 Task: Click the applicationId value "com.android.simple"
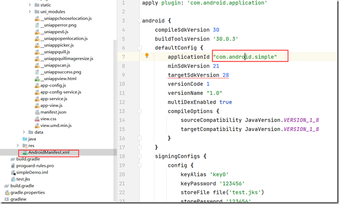(x=245, y=57)
